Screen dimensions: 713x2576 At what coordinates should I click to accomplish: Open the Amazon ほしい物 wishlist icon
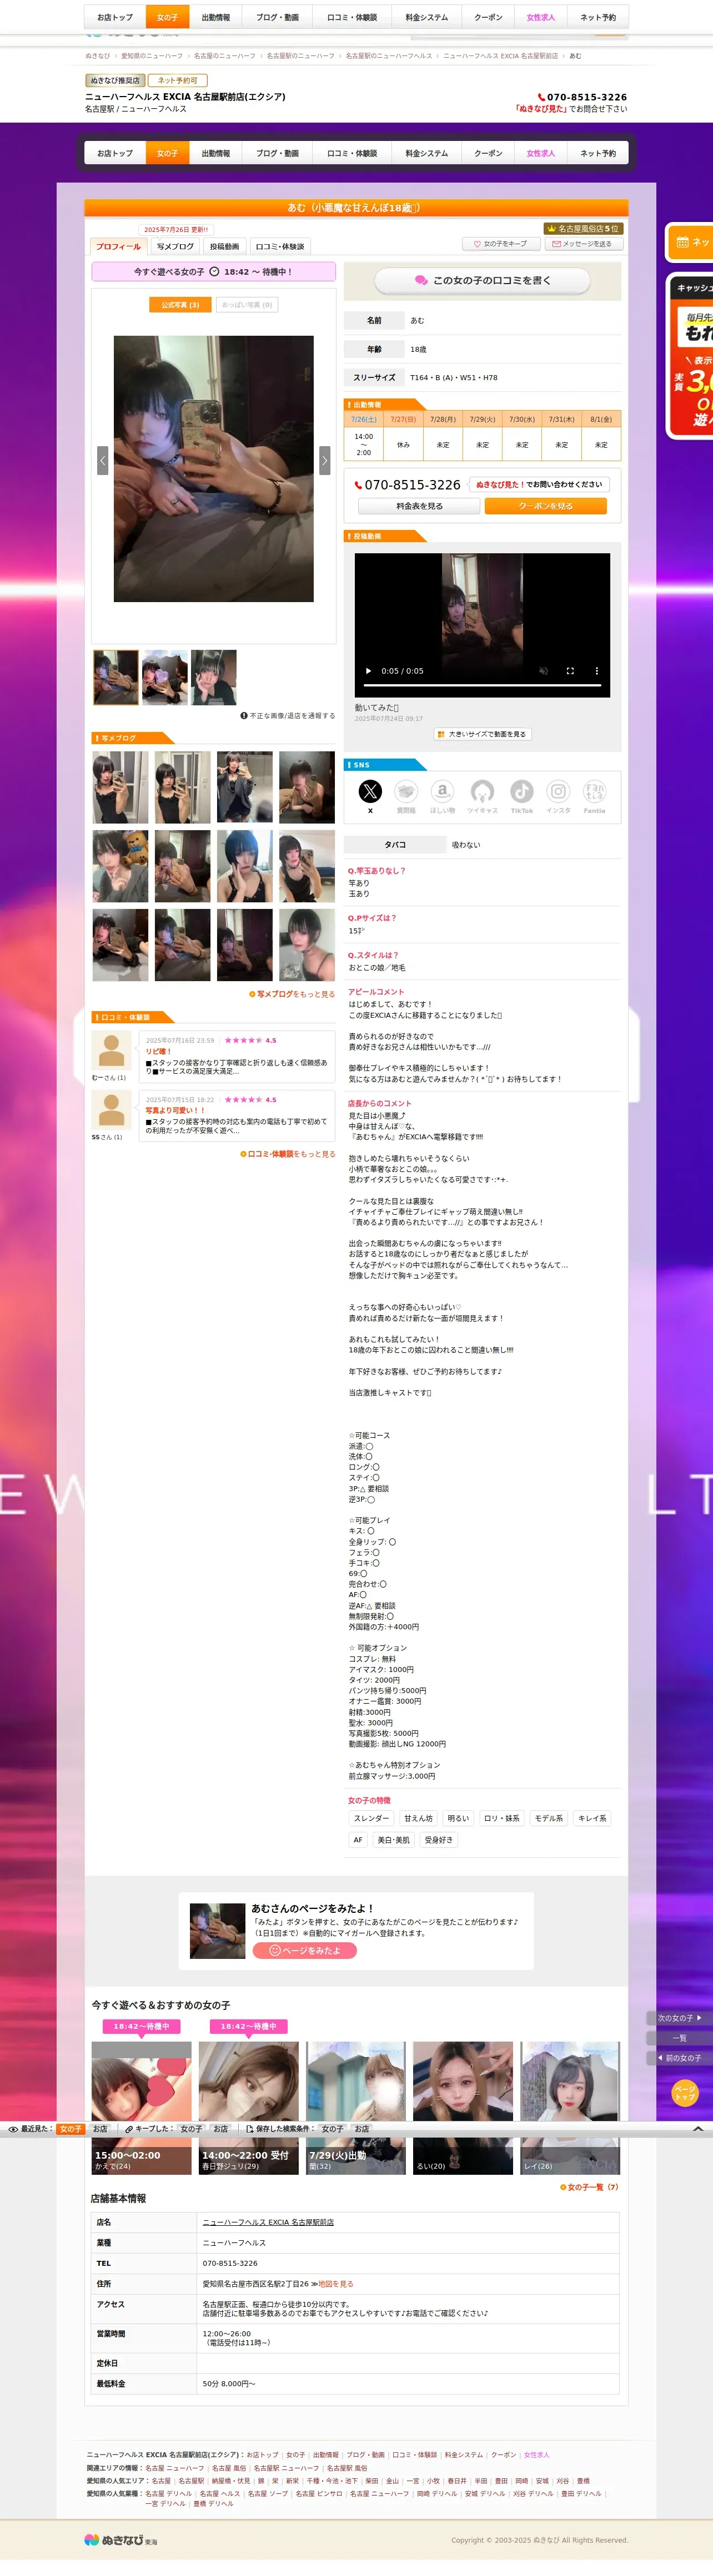(442, 791)
